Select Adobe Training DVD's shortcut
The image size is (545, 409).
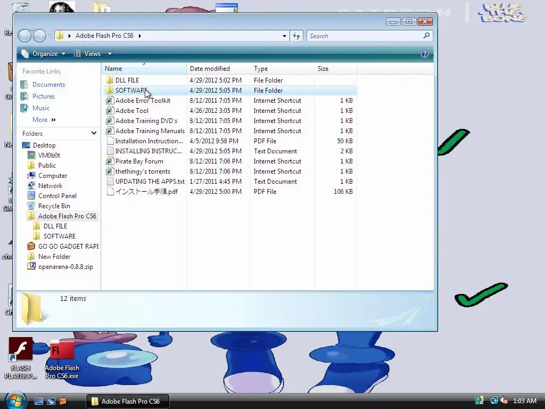click(x=146, y=121)
